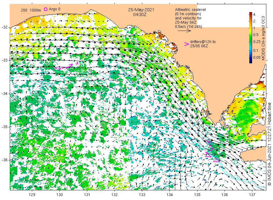The height and width of the screenshot is (200, 273).
Task: Click the color bar tick label 4
Action: pyautogui.click(x=254, y=15)
